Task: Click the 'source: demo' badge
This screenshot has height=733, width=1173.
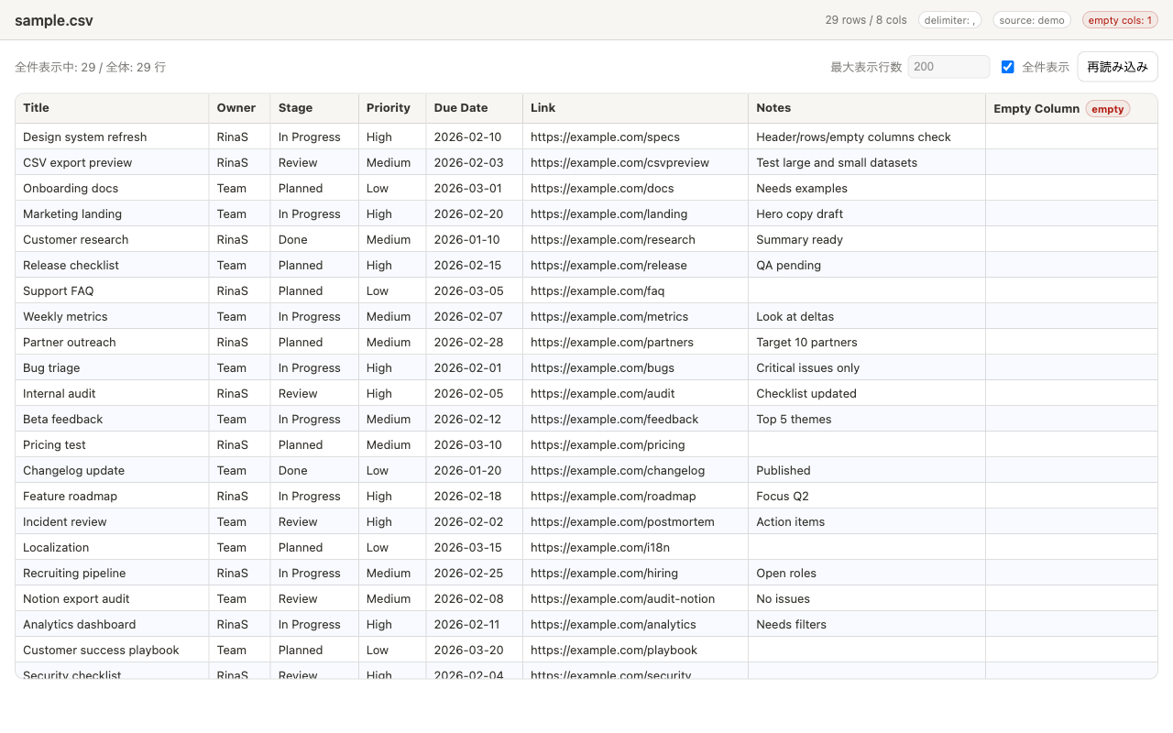Action: [x=1031, y=20]
